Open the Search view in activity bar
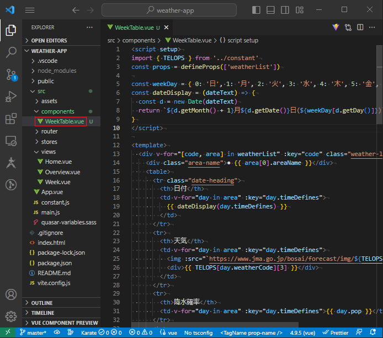 [x=11, y=52]
